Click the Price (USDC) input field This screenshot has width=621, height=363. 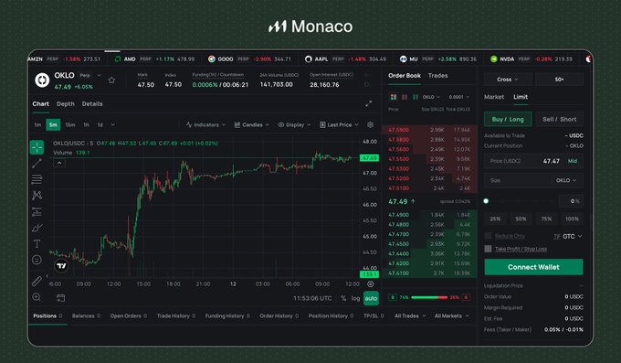coord(533,161)
